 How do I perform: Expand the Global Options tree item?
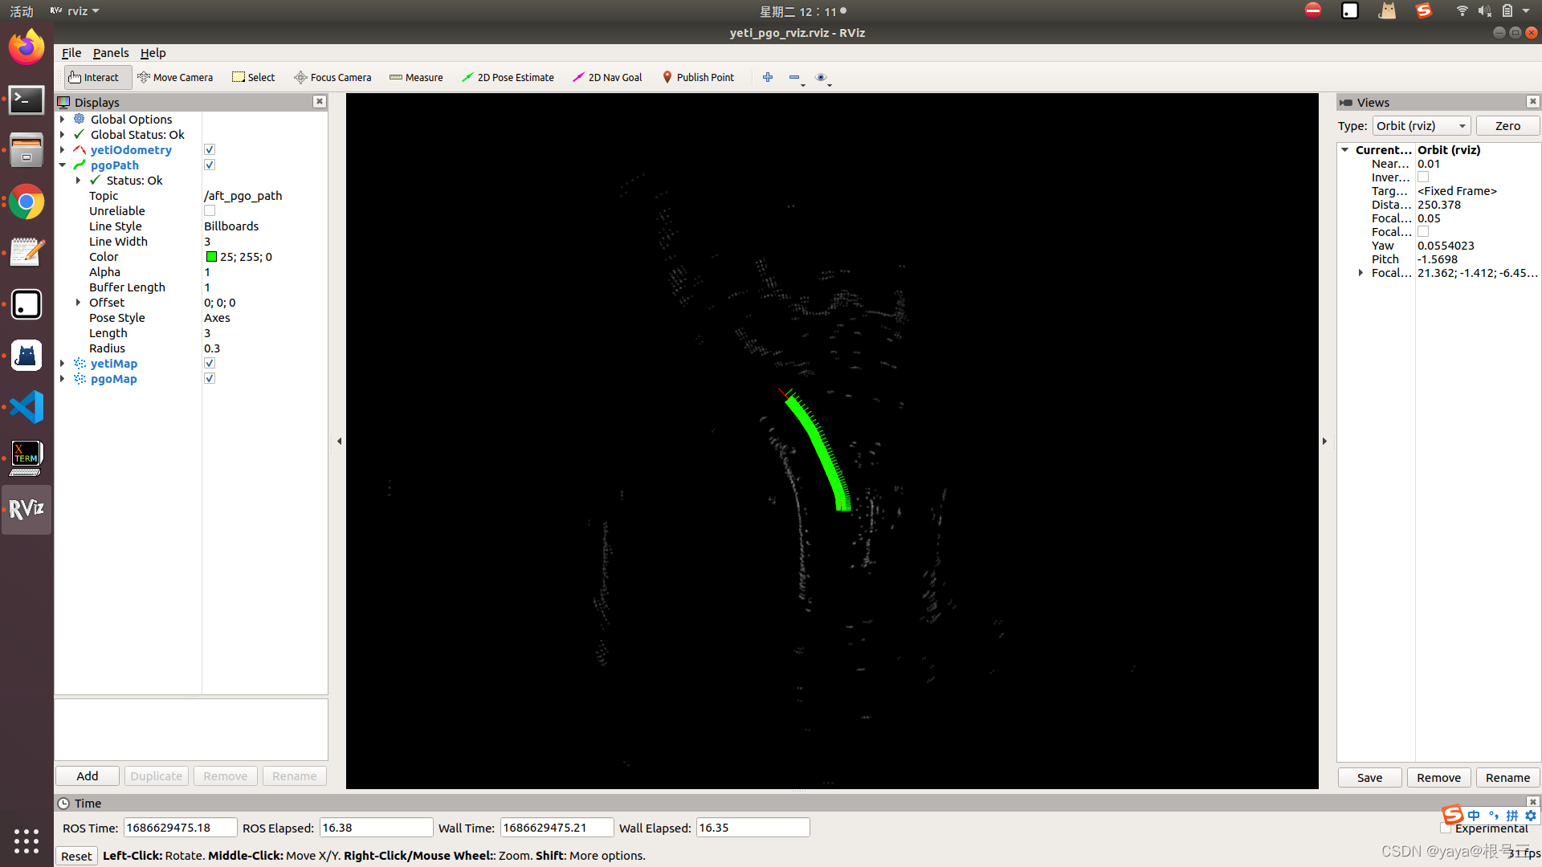tap(63, 120)
